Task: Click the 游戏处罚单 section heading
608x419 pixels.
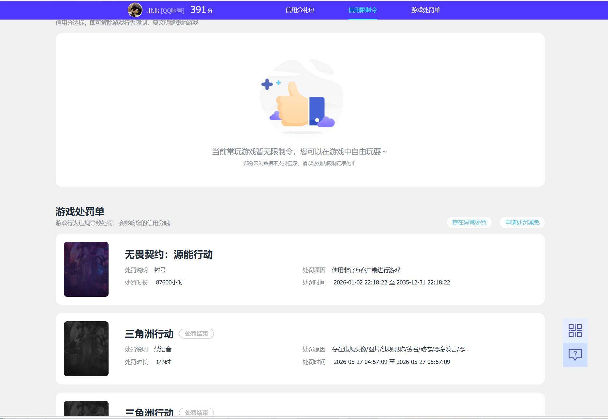Action: pyautogui.click(x=80, y=211)
